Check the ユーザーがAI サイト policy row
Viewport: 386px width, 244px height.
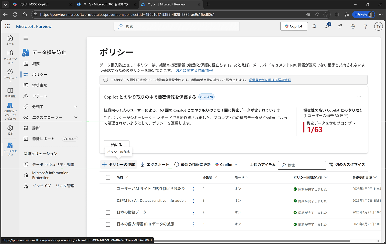pyautogui.click(x=108, y=189)
